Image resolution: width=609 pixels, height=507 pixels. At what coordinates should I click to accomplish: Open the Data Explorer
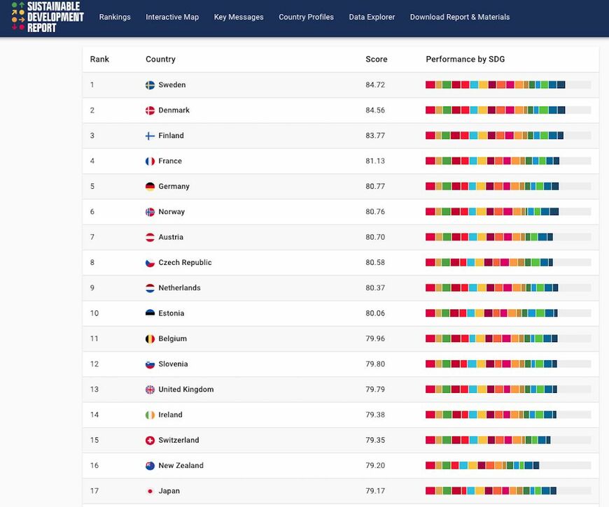click(372, 17)
